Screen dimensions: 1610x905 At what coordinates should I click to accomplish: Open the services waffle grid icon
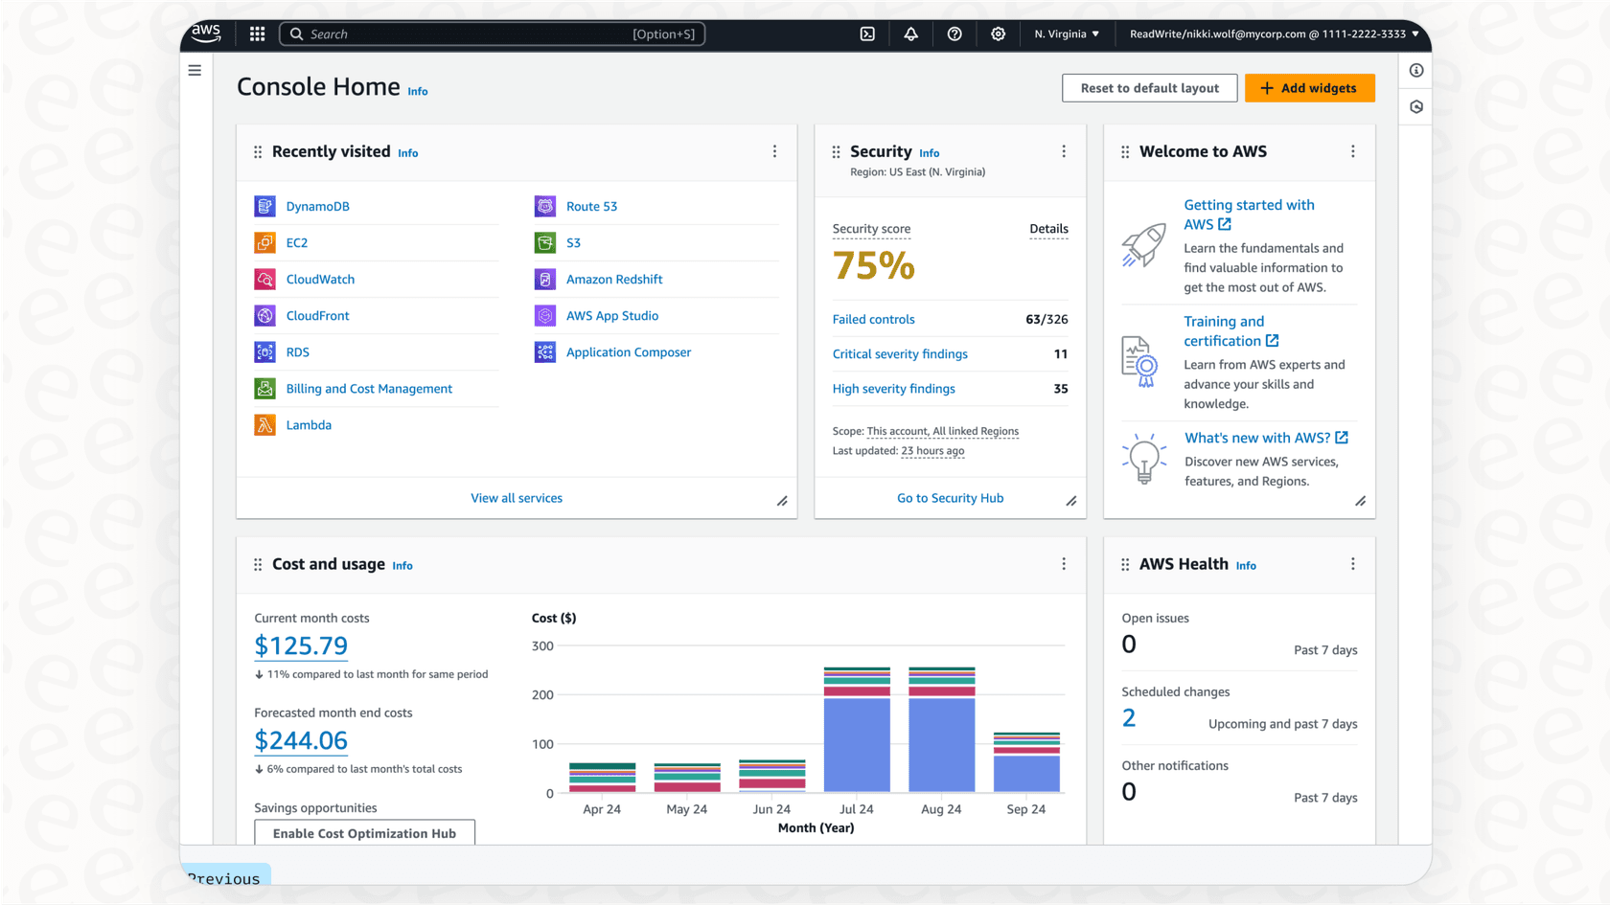[257, 34]
